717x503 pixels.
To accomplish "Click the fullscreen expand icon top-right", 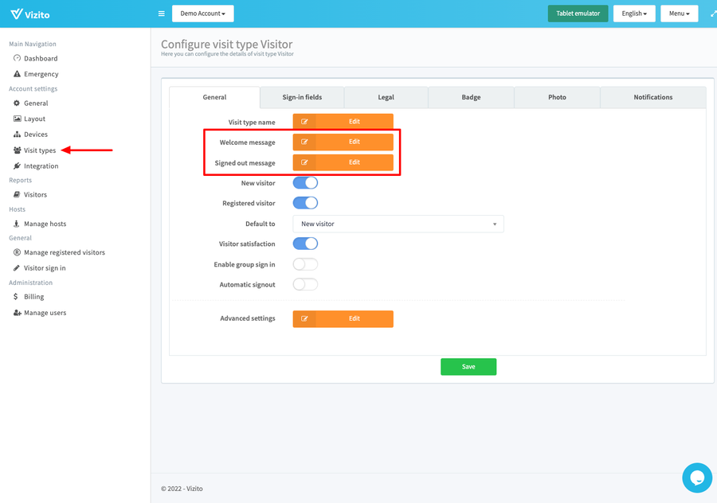I will pos(712,14).
